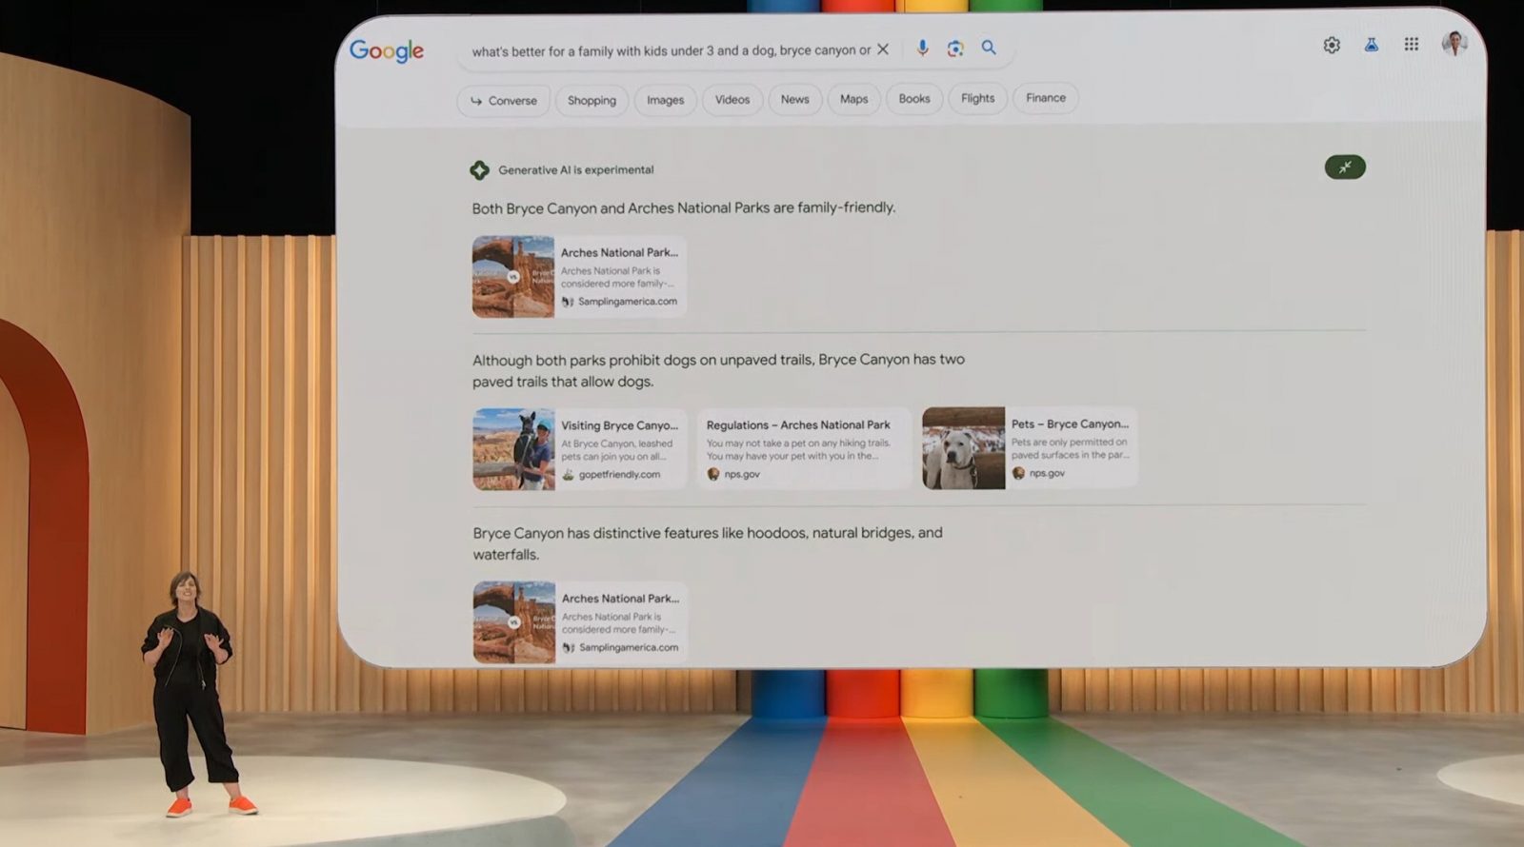This screenshot has width=1524, height=847.
Task: Clear the search query with X icon
Action: 883,49
